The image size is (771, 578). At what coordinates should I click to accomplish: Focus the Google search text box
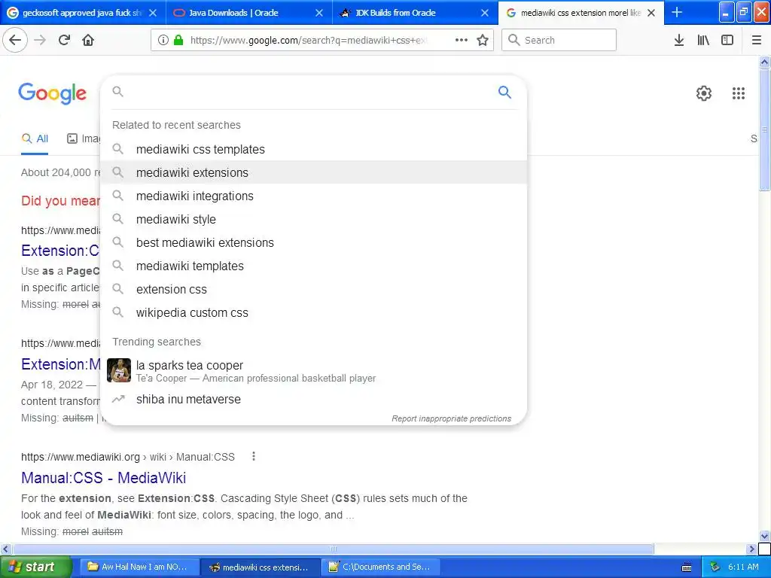[309, 92]
